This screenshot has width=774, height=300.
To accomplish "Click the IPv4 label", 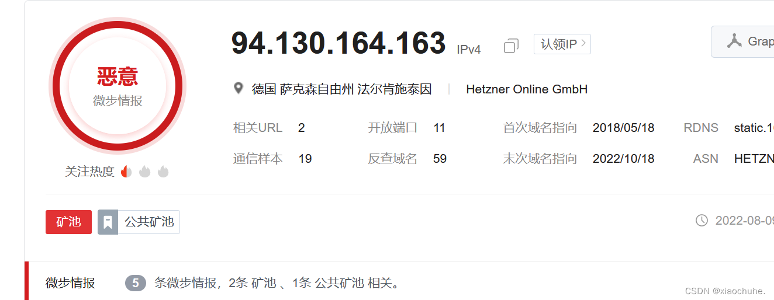I will point(469,50).
